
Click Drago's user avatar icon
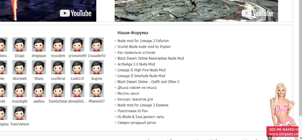(20, 44)
